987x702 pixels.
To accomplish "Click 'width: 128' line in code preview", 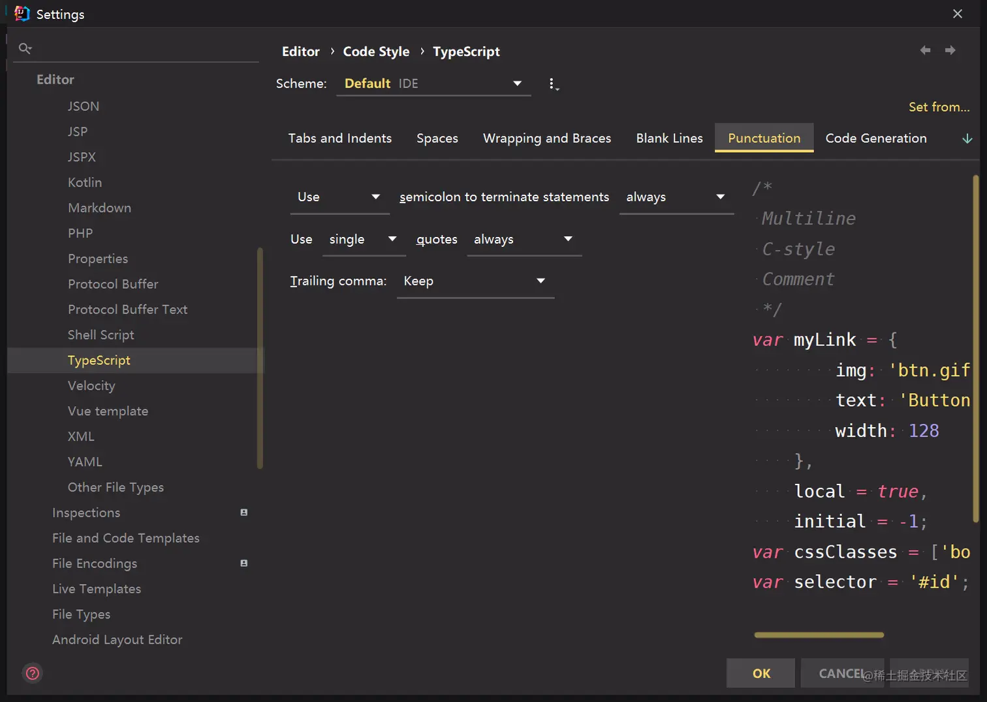I will pyautogui.click(x=887, y=431).
